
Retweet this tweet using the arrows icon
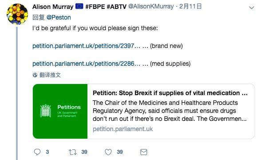click(x=73, y=152)
